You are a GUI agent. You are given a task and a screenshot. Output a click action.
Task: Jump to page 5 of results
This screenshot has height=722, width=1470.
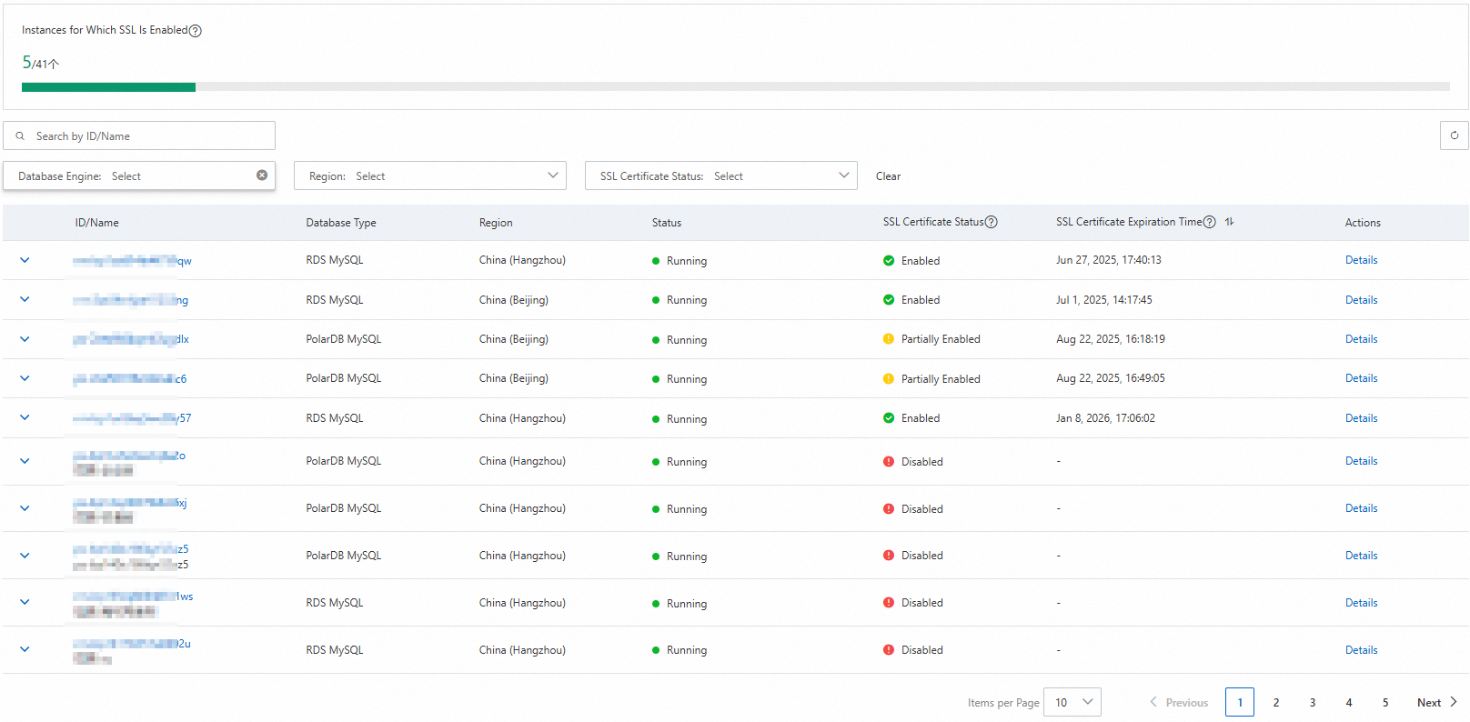point(1384,702)
